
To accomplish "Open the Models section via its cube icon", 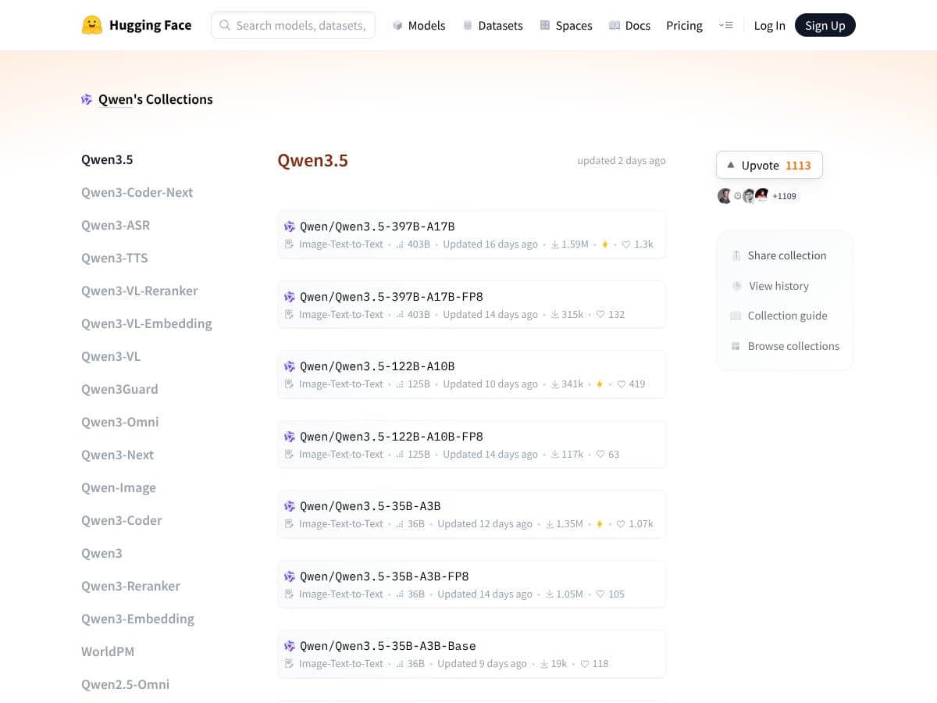I will tap(397, 25).
